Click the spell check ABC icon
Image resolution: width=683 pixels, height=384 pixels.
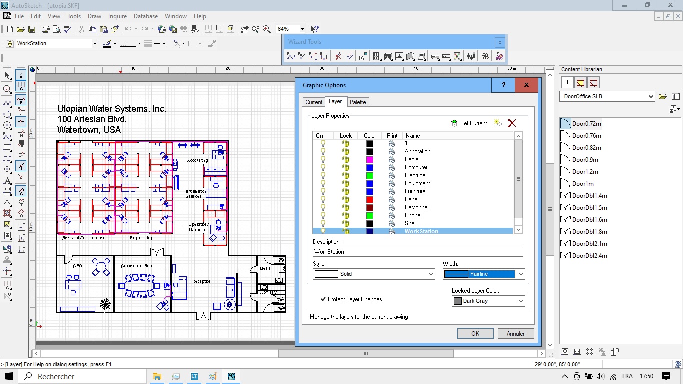point(68,29)
